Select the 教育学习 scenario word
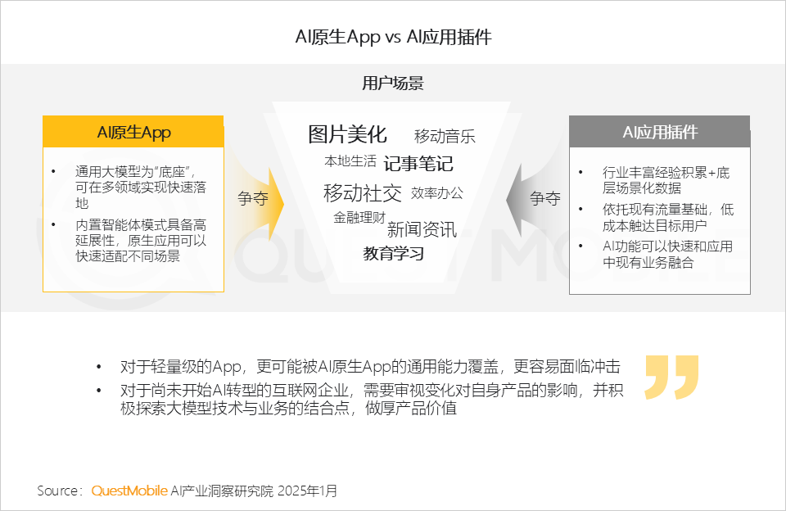786x511 pixels. coord(394,254)
